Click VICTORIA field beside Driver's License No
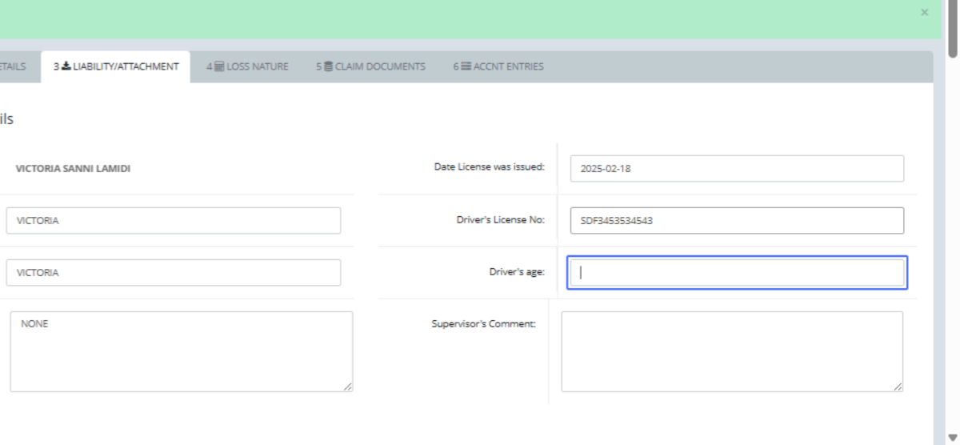 [173, 221]
